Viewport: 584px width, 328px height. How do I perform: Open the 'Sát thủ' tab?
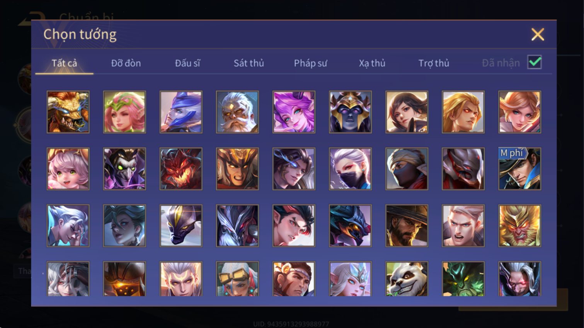[249, 63]
